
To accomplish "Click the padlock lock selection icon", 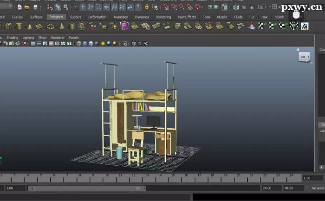I will point(147,7).
